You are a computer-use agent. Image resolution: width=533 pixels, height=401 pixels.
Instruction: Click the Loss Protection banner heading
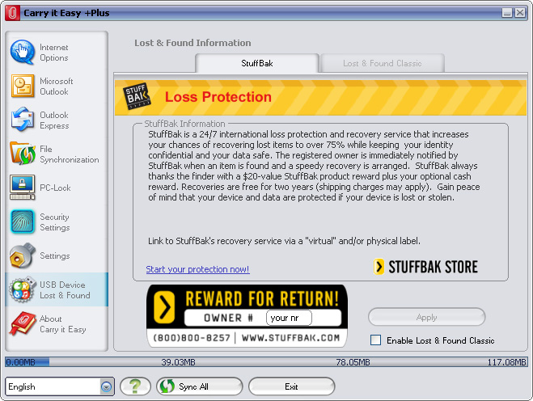pyautogui.click(x=218, y=97)
